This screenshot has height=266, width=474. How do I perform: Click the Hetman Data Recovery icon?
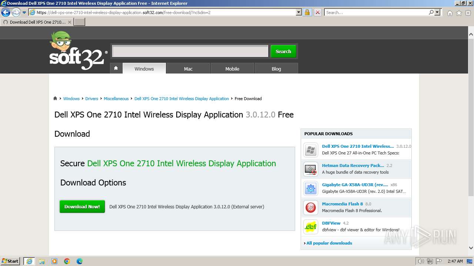(x=311, y=169)
